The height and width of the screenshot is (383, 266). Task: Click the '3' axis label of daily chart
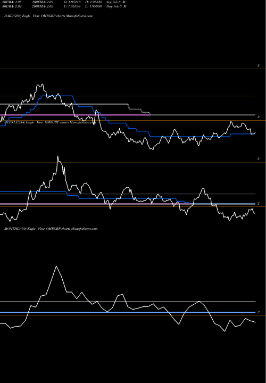pos(259,66)
